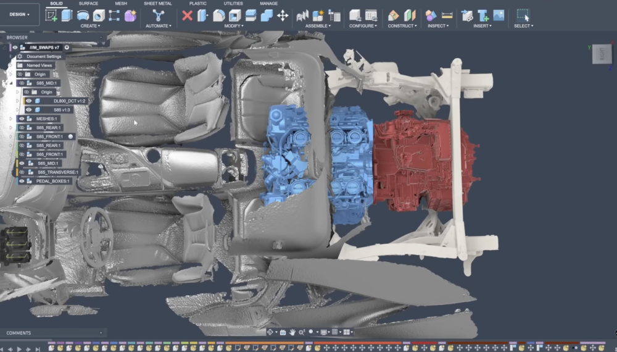Open the Sheet Metal tab
The height and width of the screenshot is (352, 617).
coord(158,4)
